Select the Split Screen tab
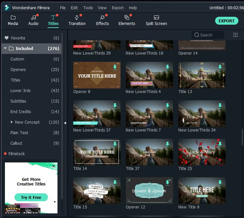 pyautogui.click(x=156, y=20)
